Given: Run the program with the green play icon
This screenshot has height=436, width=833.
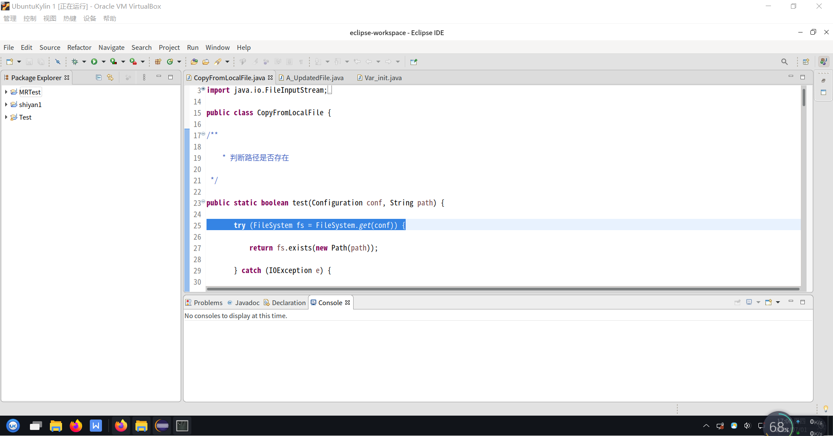Looking at the screenshot, I should tap(94, 62).
